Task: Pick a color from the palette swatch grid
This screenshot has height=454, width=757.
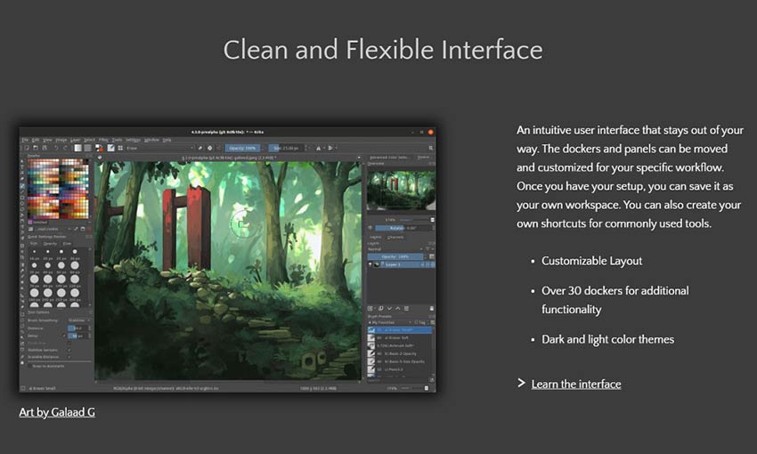Action: coord(59,189)
